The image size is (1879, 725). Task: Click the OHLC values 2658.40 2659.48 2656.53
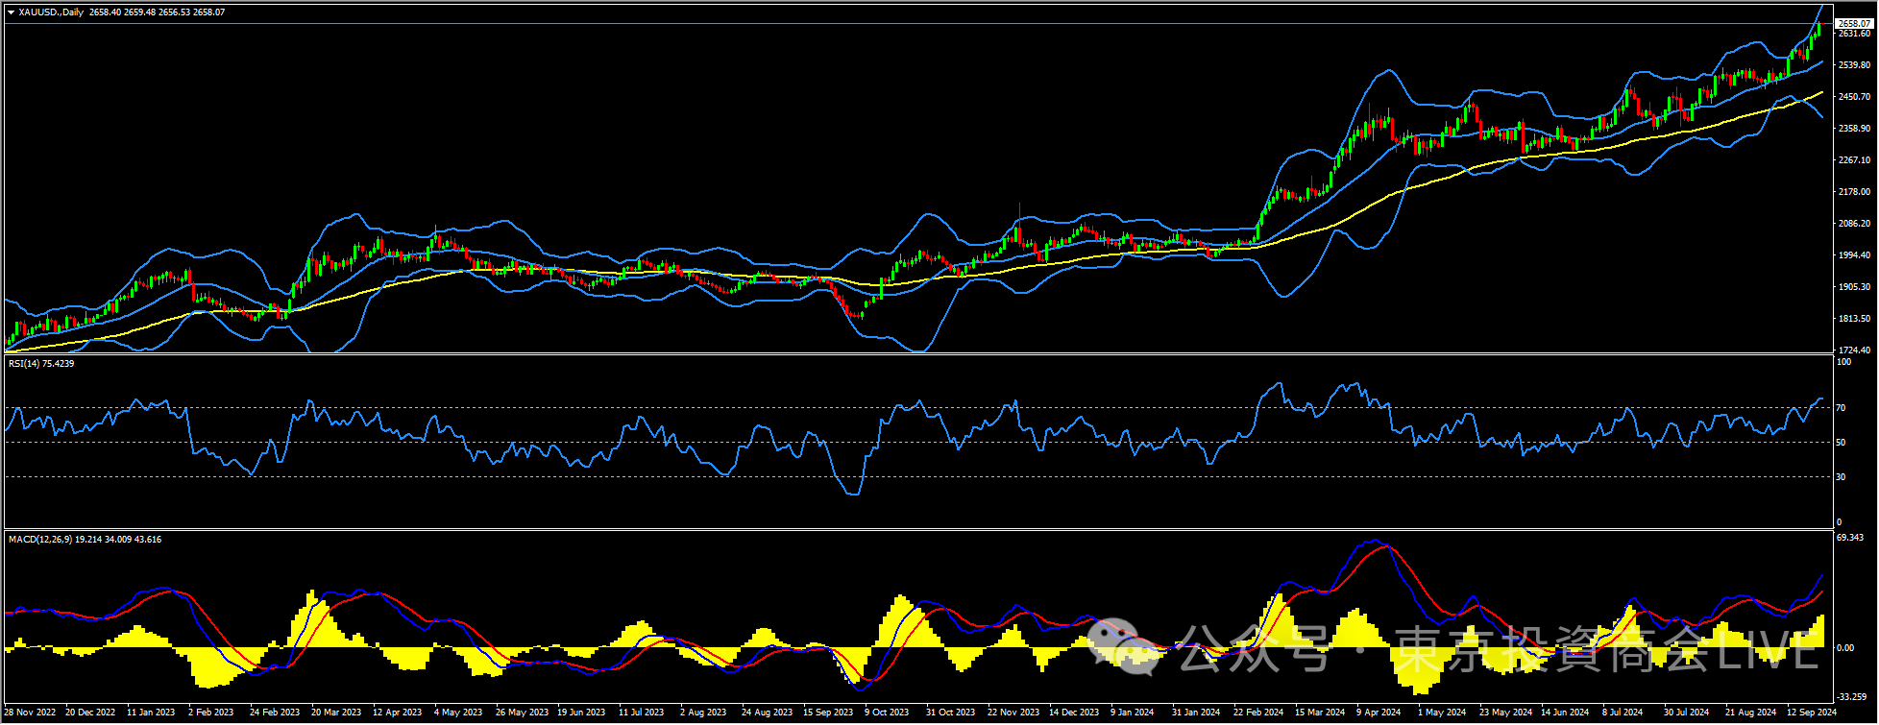[x=140, y=12]
